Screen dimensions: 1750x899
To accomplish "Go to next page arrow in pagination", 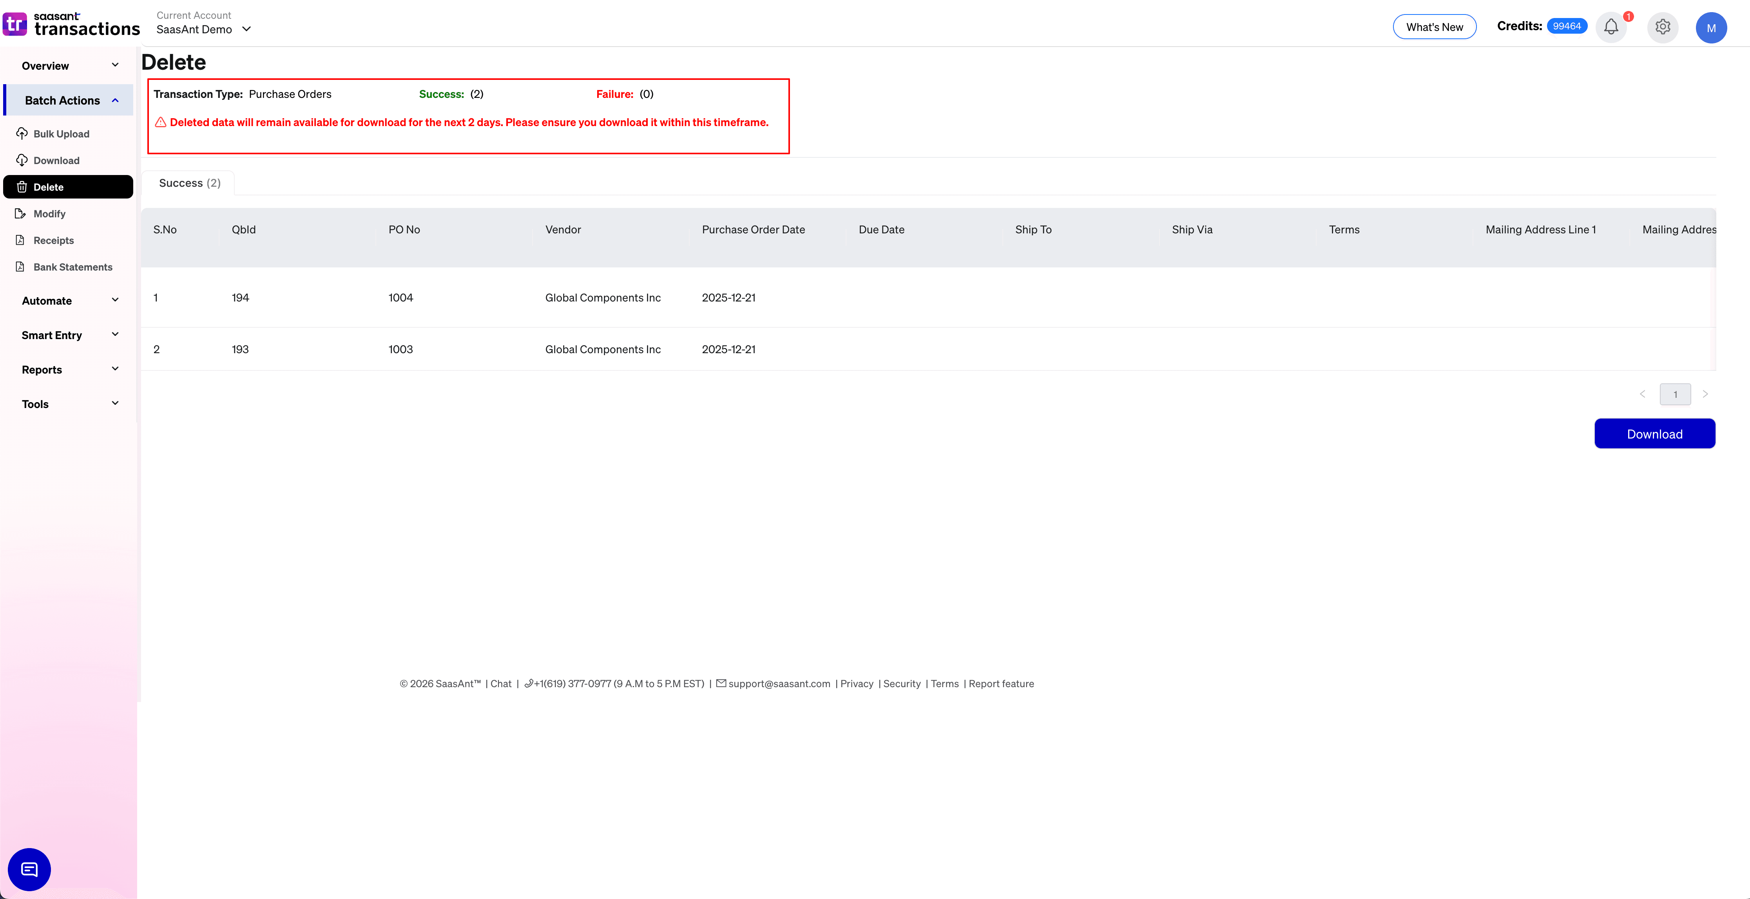I will [1705, 394].
